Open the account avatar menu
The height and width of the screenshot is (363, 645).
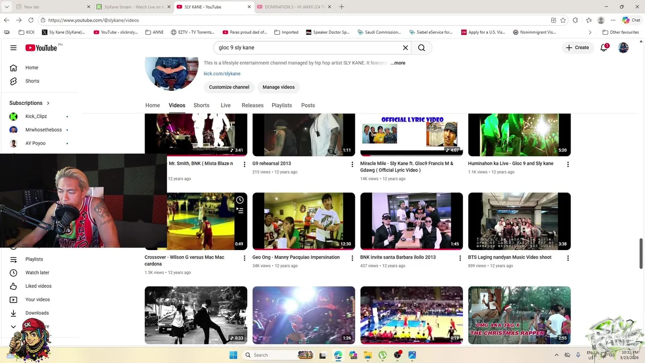point(623,47)
